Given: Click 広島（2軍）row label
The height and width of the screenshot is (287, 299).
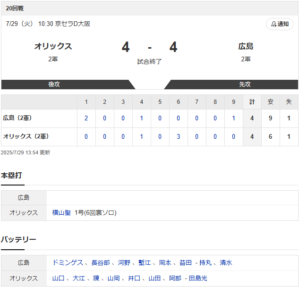Looking at the screenshot, I should click(x=17, y=118).
